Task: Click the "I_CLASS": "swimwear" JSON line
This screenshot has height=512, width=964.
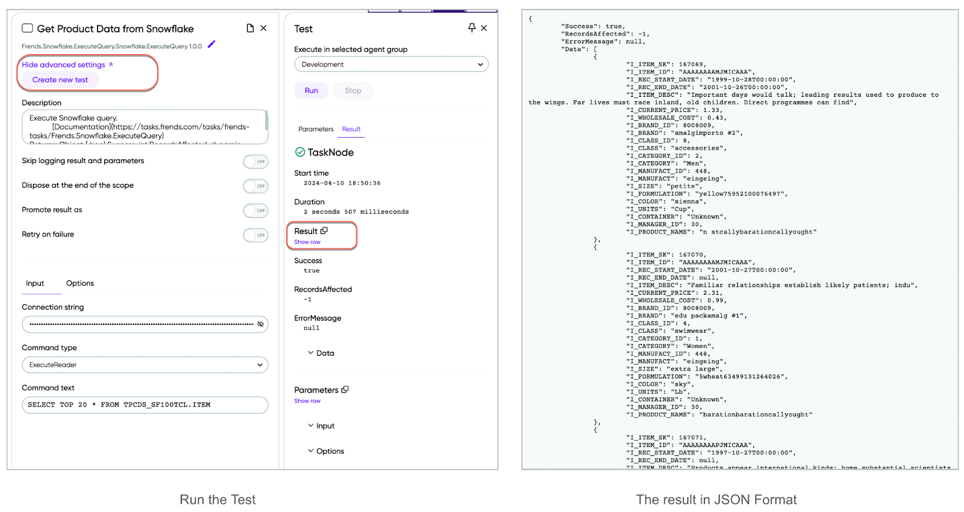Action: click(671, 331)
